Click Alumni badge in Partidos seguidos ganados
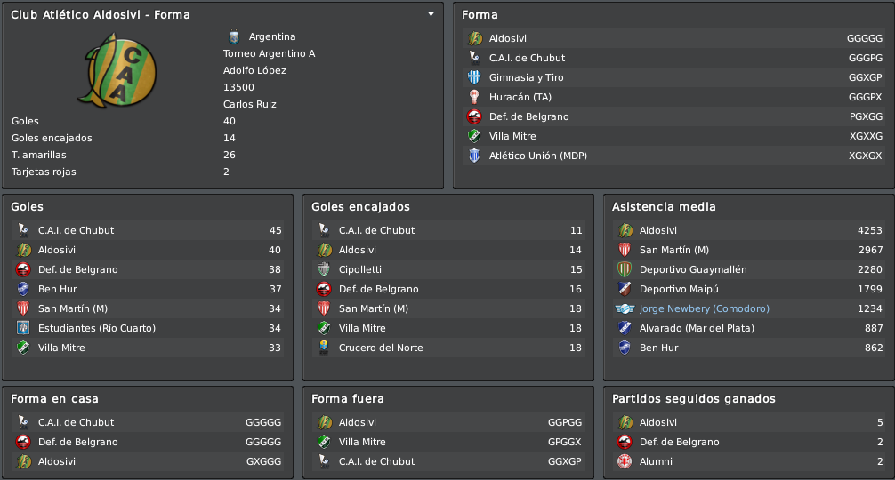Image resolution: width=895 pixels, height=480 pixels. (625, 461)
